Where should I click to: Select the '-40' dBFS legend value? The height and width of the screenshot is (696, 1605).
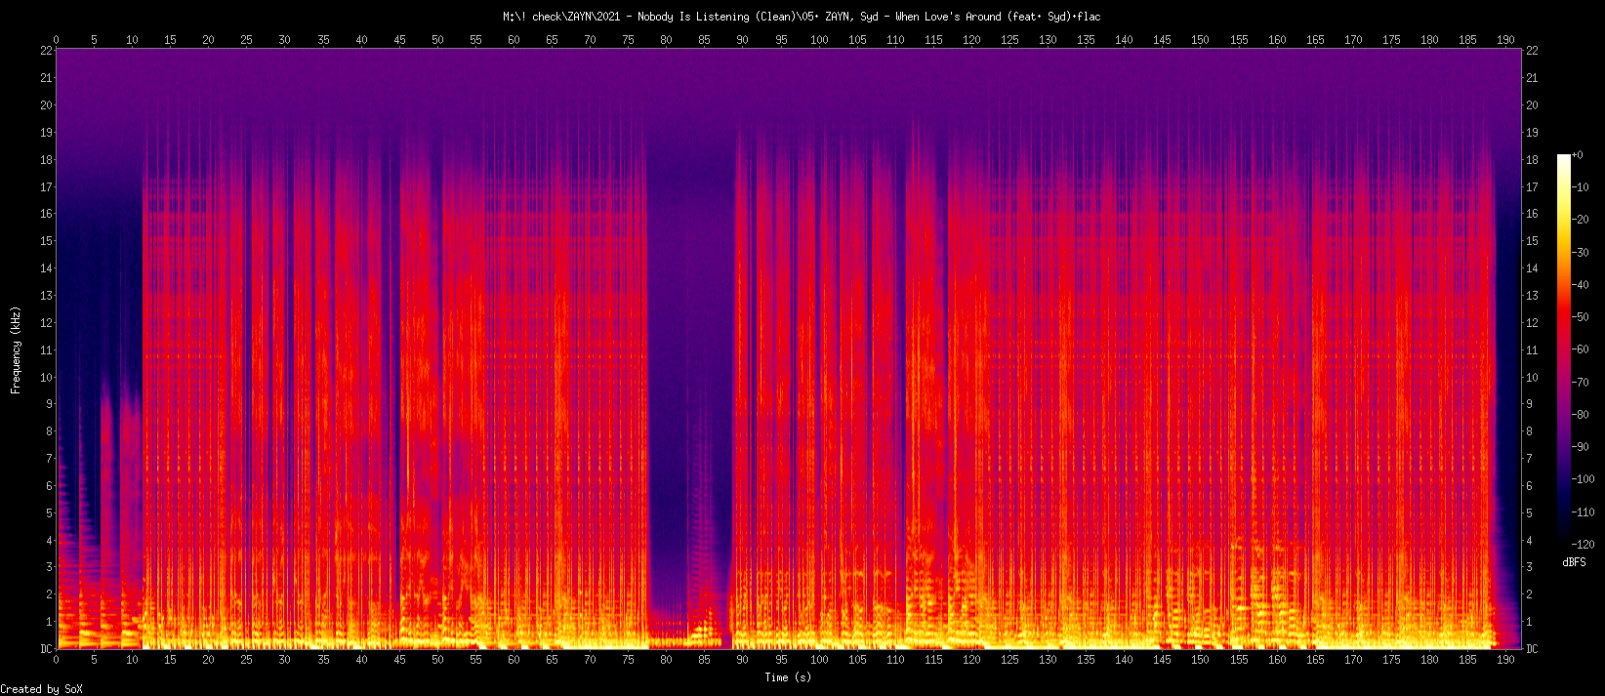pos(1581,285)
